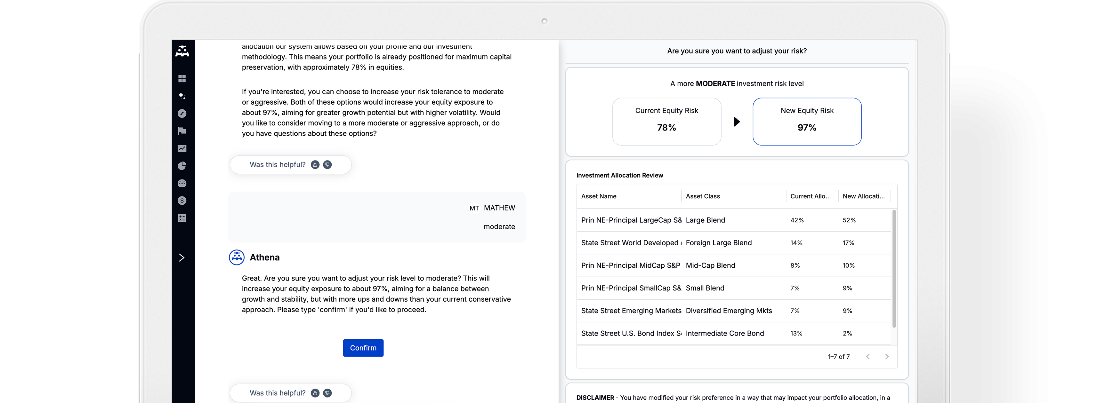Select the New Equity Risk 97% card
This screenshot has width=1114, height=403.
(807, 122)
